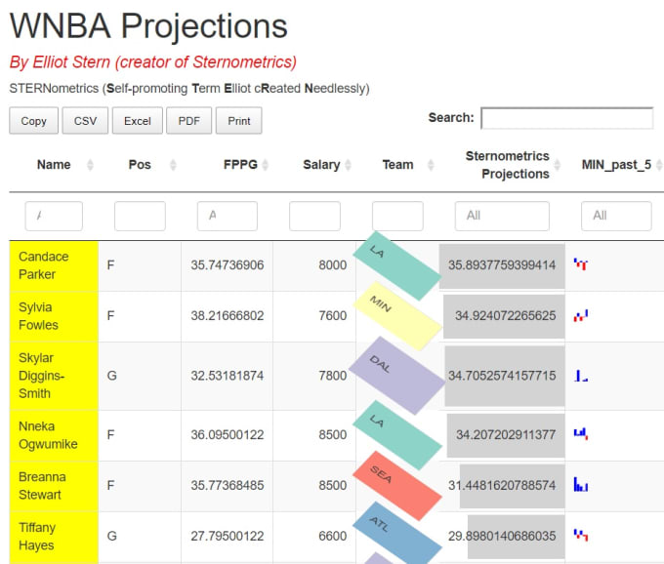The image size is (664, 564).
Task: Focus the Pos column filter box
Action: coord(140,217)
